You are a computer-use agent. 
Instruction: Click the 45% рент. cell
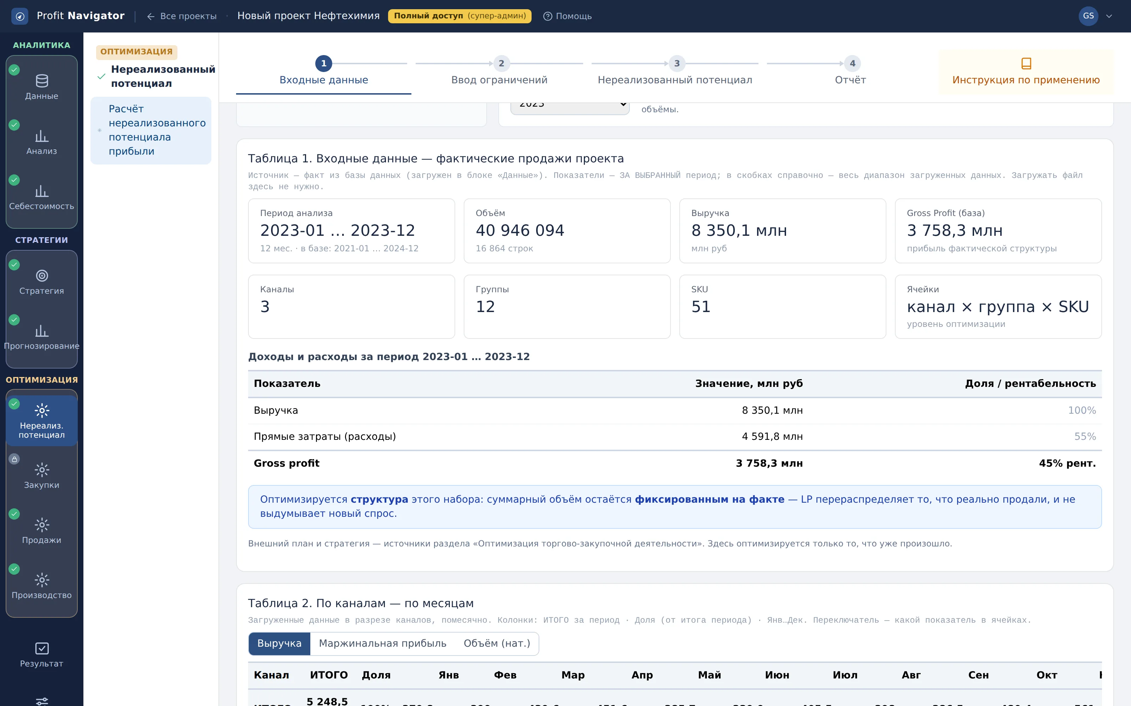[1067, 463]
